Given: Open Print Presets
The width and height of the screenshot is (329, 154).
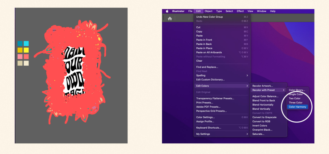Looking at the screenshot, I should pyautogui.click(x=222, y=103).
